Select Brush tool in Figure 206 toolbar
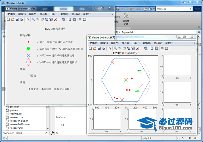The image size is (203, 142). 138,48
